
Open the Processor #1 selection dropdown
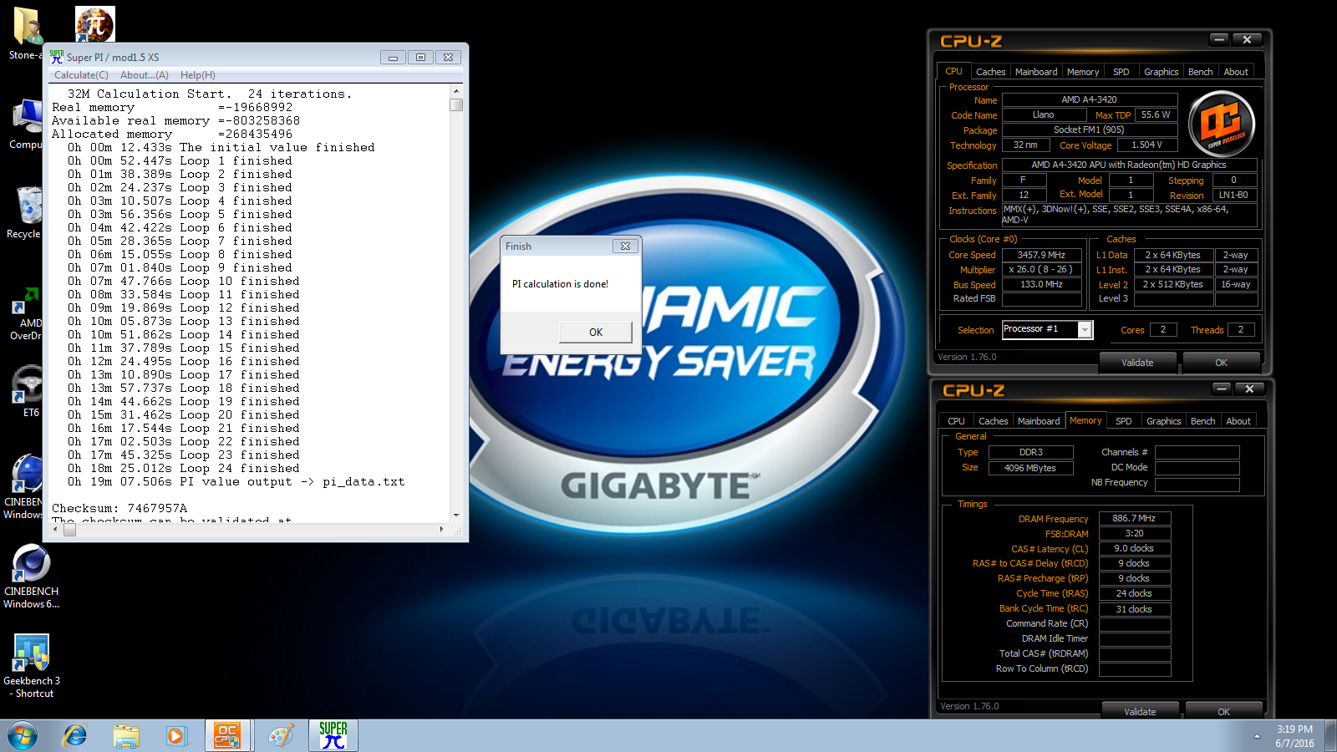point(1084,329)
